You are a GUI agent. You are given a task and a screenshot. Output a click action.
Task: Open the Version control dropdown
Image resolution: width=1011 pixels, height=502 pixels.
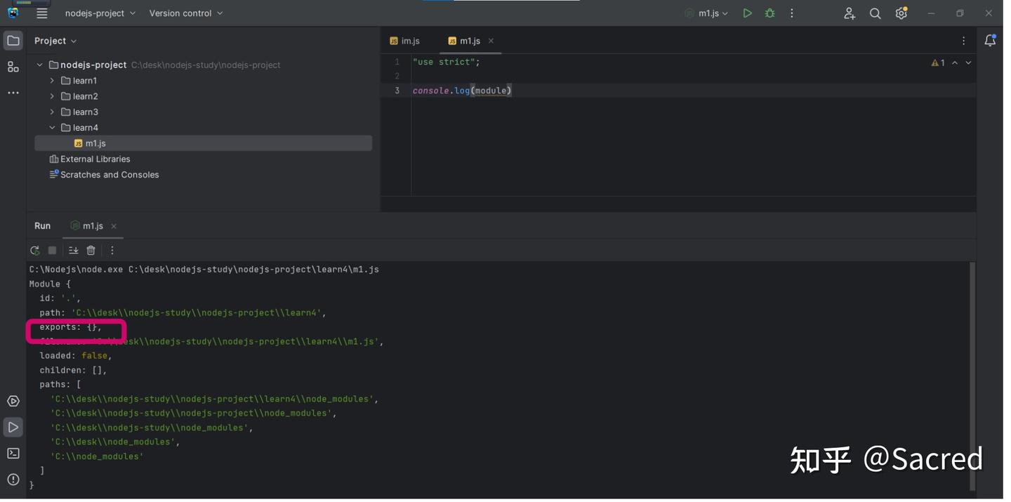click(185, 13)
